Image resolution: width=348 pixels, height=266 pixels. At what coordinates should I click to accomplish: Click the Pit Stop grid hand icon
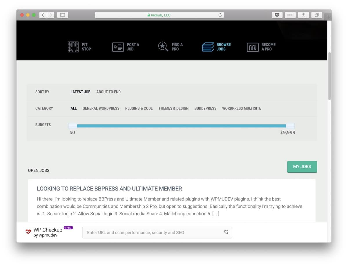tap(73, 47)
